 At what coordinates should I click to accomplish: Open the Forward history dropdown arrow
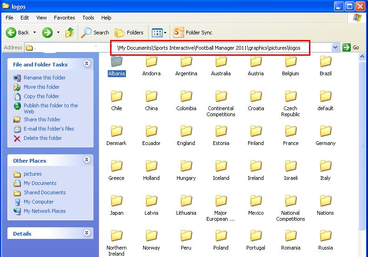click(58, 33)
